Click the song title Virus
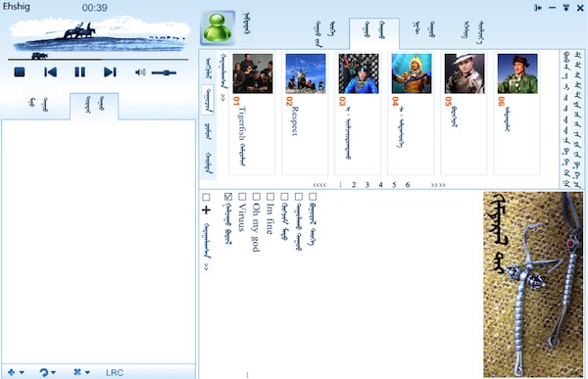Viewport: 588px width, 379px height. click(x=242, y=217)
